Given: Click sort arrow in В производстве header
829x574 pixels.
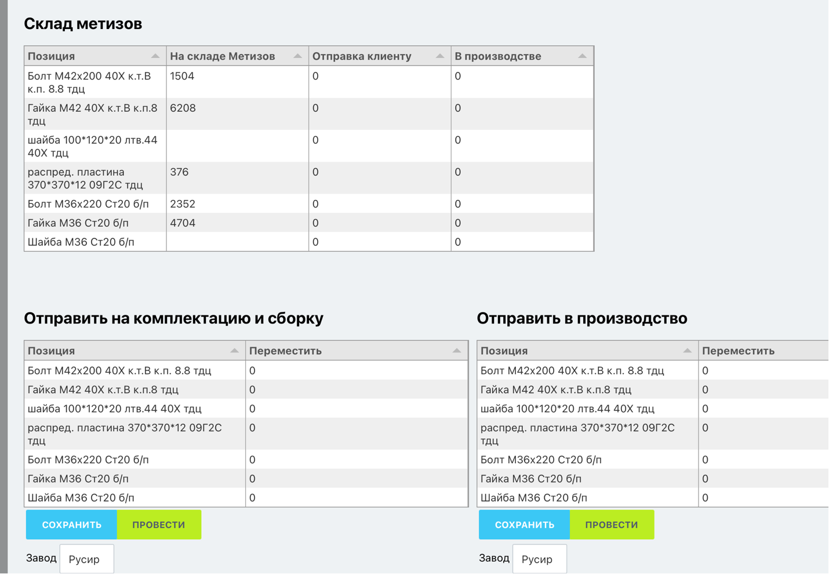Looking at the screenshot, I should (582, 56).
